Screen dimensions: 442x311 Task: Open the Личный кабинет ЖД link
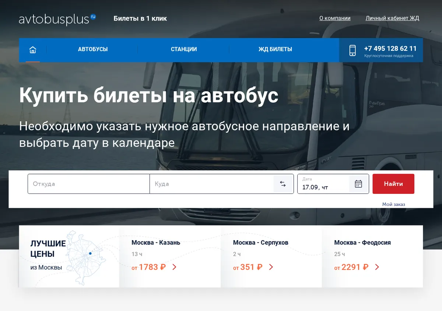coord(392,18)
